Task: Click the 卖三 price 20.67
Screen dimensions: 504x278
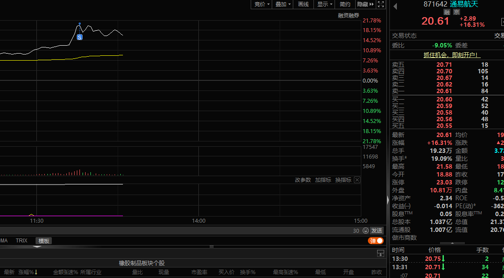Action: pyautogui.click(x=444, y=78)
